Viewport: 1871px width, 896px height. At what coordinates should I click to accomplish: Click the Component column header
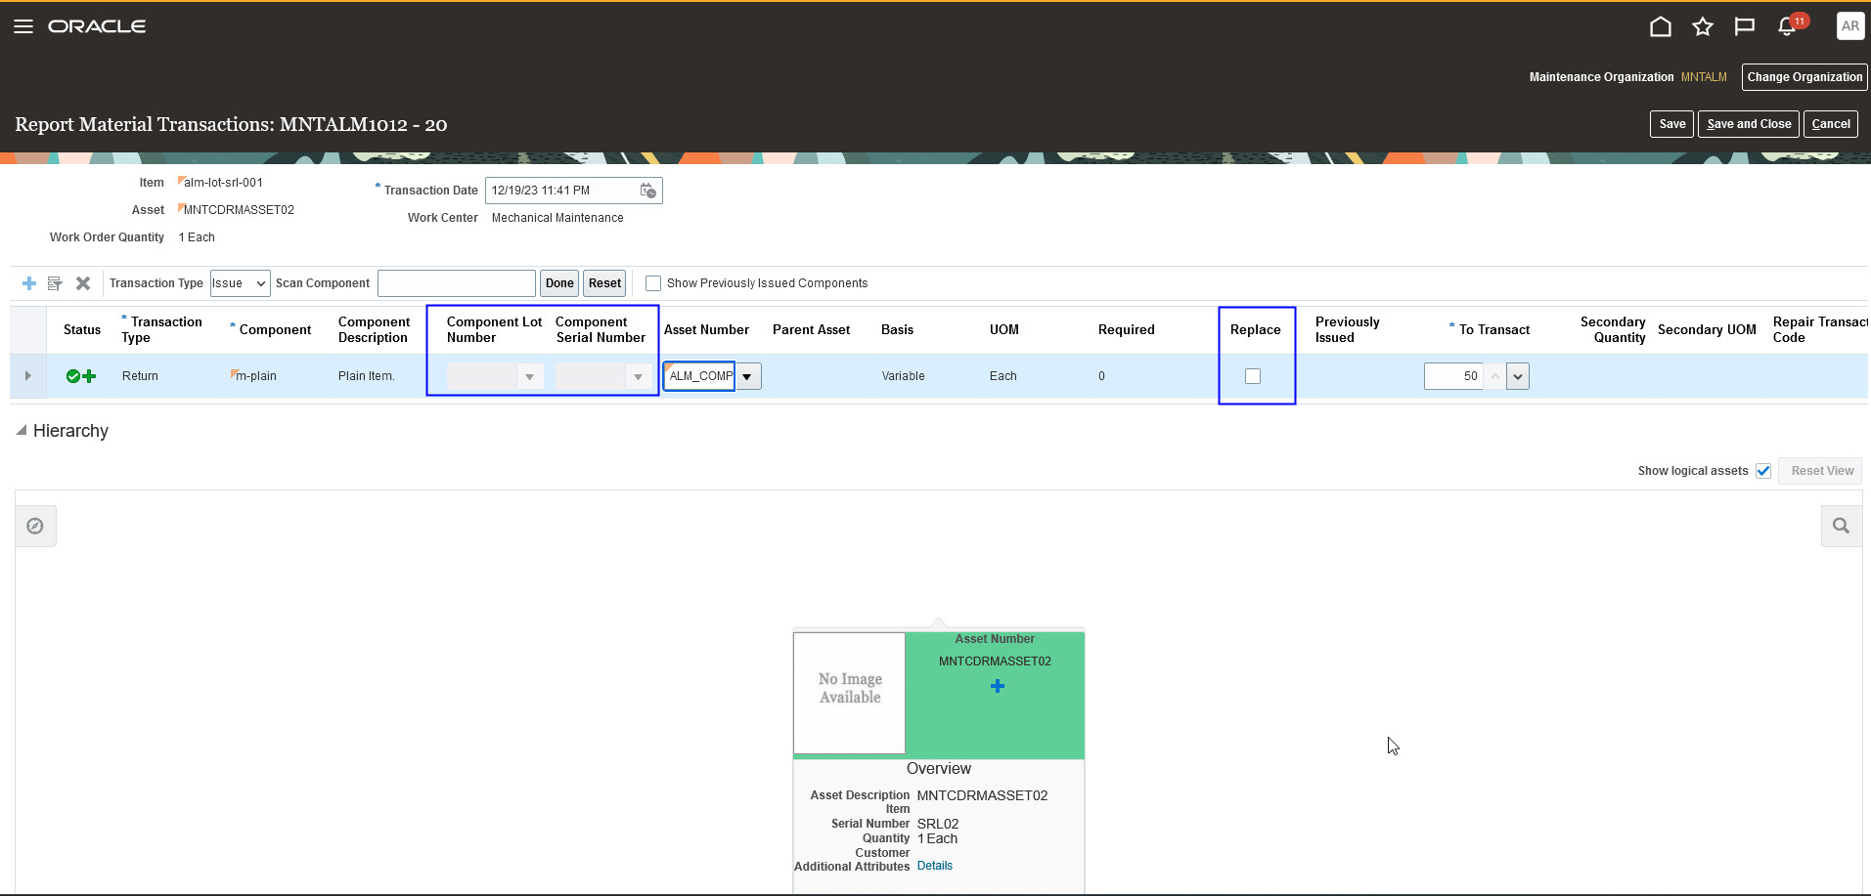click(x=275, y=330)
